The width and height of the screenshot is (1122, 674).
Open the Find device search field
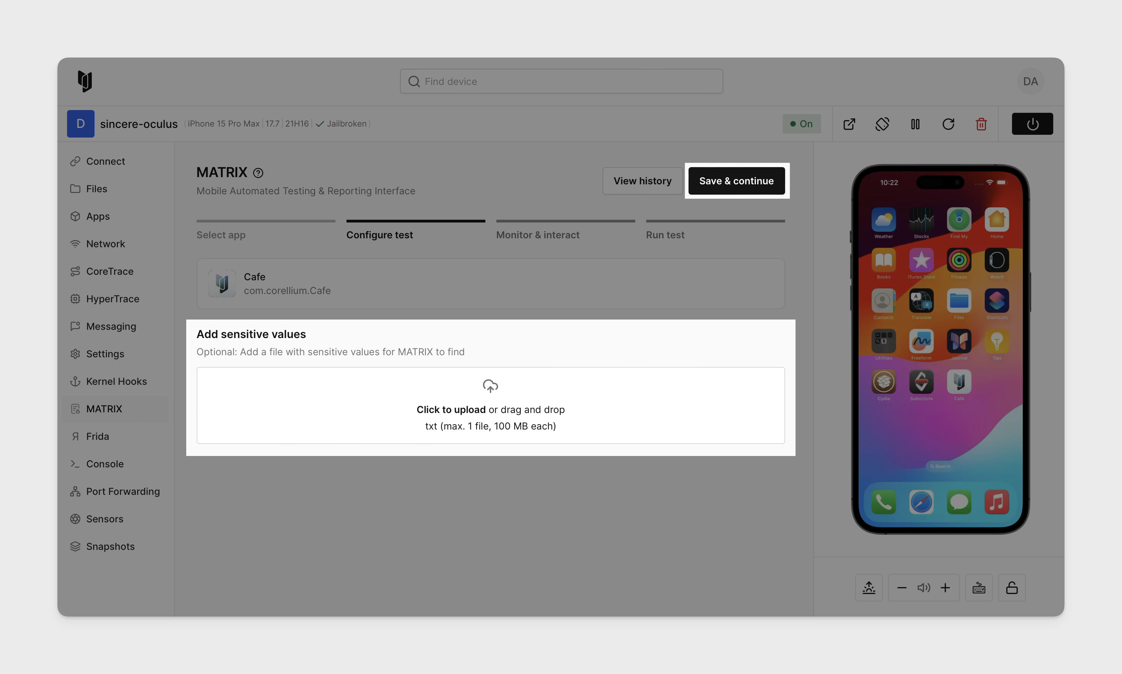click(x=560, y=81)
